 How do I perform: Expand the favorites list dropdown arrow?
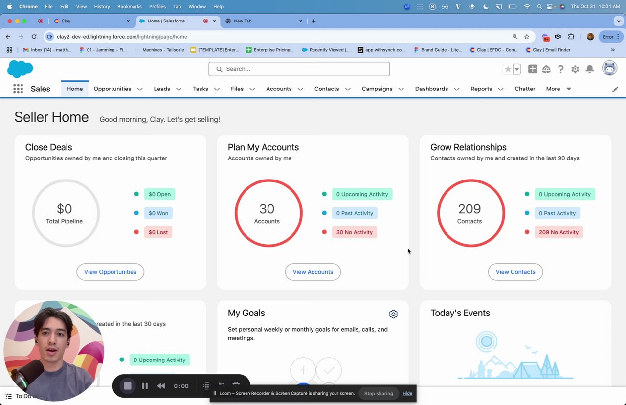(x=517, y=69)
